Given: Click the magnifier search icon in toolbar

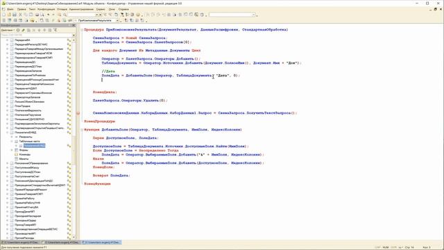Looking at the screenshot, I should [65, 15].
